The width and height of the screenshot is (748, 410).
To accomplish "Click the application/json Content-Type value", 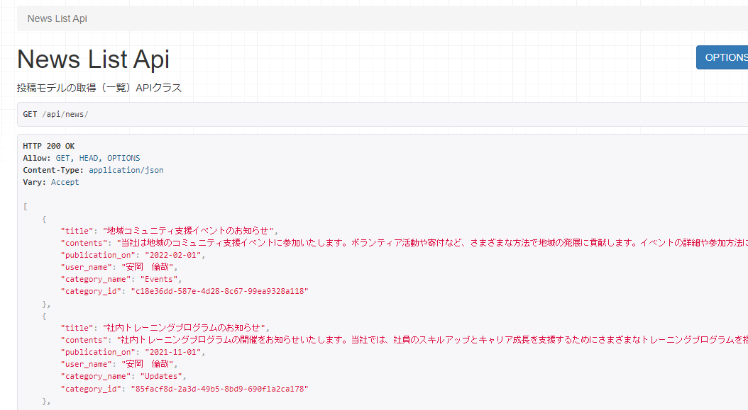I will click(x=126, y=170).
